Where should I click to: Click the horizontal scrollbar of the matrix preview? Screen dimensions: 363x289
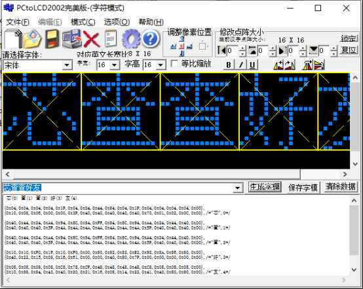click(176, 174)
